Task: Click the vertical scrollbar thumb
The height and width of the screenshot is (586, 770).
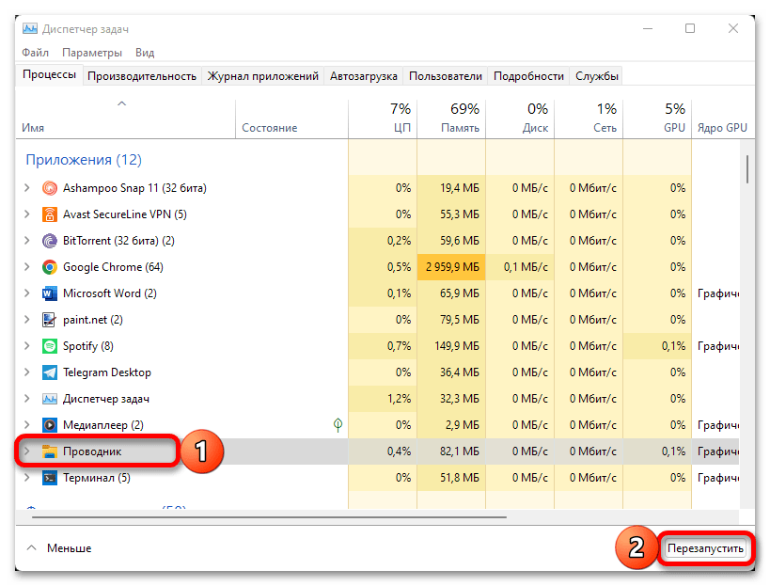Action: click(x=746, y=169)
